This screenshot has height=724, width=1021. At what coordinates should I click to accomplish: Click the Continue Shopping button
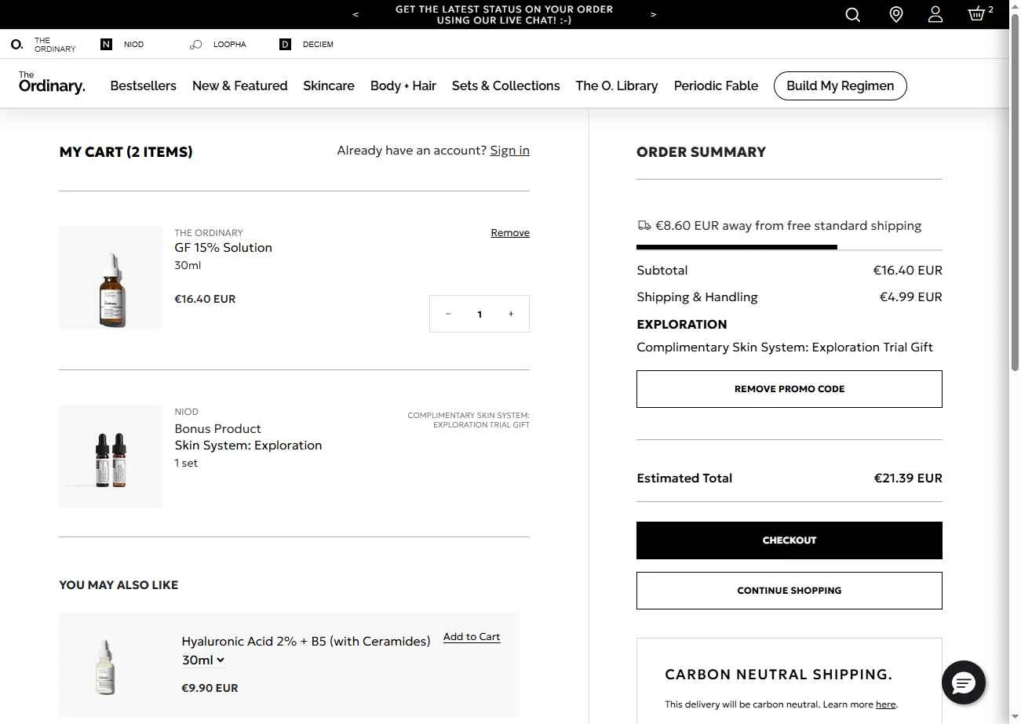click(789, 591)
